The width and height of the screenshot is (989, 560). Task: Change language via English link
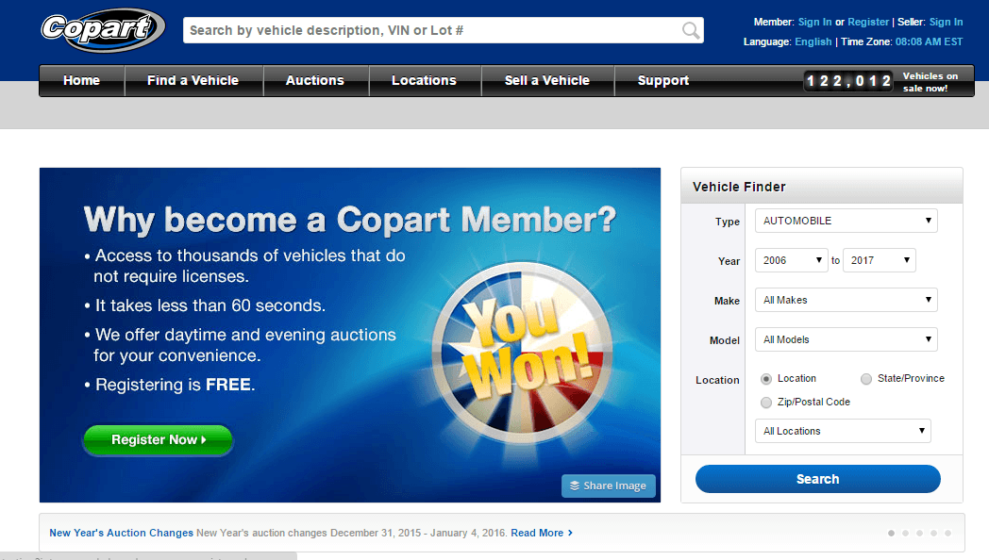click(x=813, y=41)
